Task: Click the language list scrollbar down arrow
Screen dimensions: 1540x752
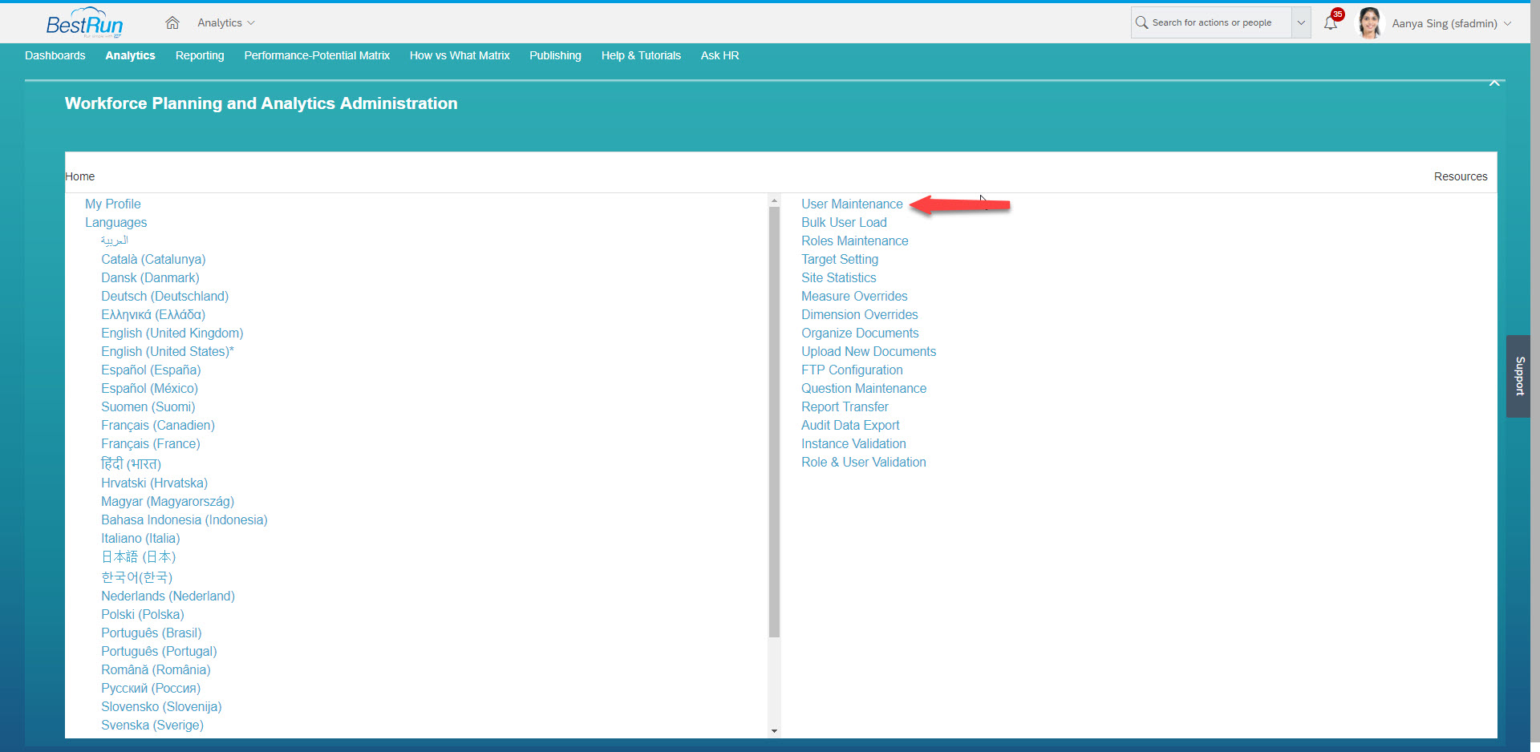Action: coord(774,731)
